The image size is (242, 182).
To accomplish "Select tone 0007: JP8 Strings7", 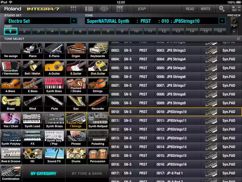I will click(175, 85).
